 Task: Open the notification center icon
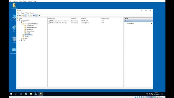[162, 94]
